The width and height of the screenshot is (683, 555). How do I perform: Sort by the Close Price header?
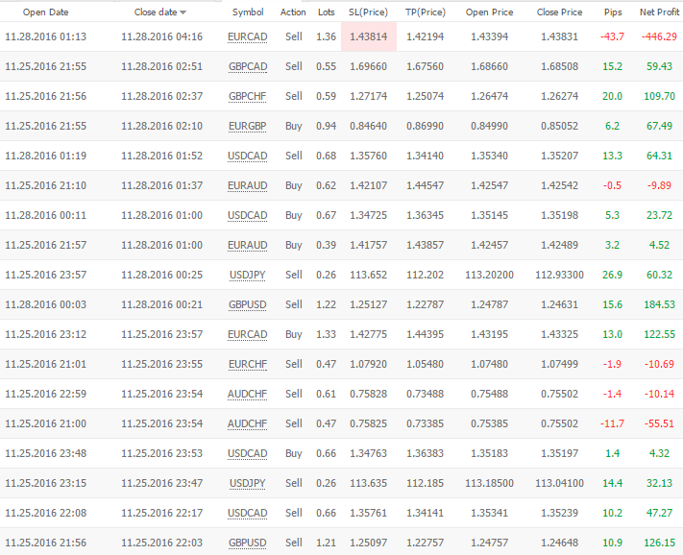pyautogui.click(x=559, y=12)
